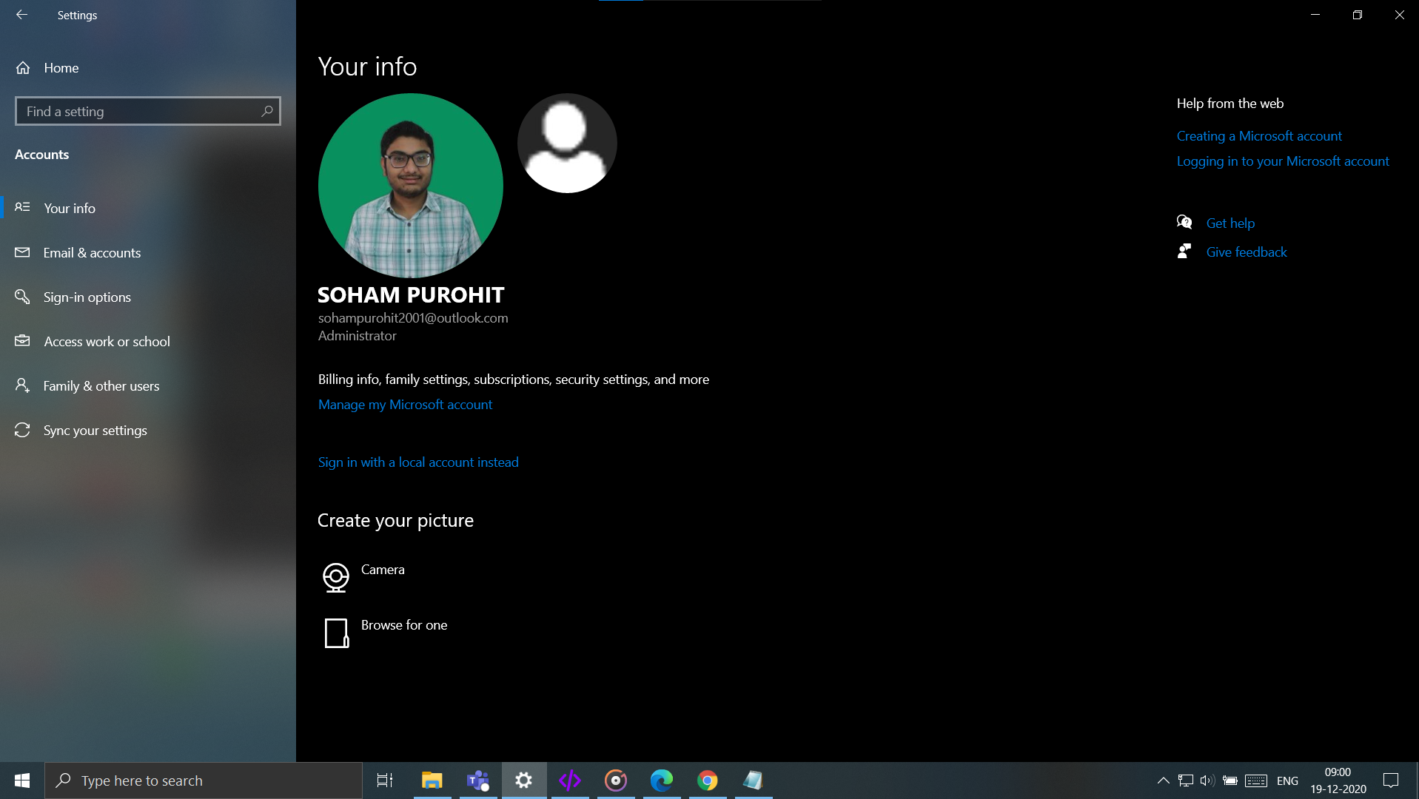The height and width of the screenshot is (799, 1419).
Task: Click Give feedback
Action: tap(1247, 252)
